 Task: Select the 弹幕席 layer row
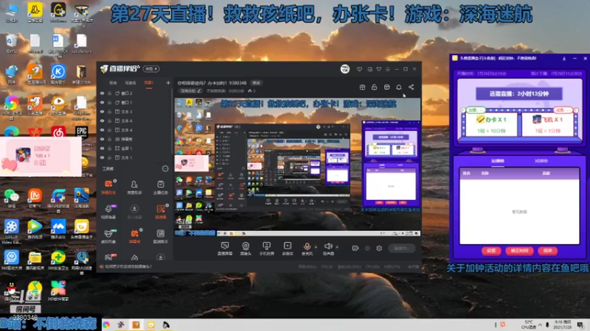136,139
